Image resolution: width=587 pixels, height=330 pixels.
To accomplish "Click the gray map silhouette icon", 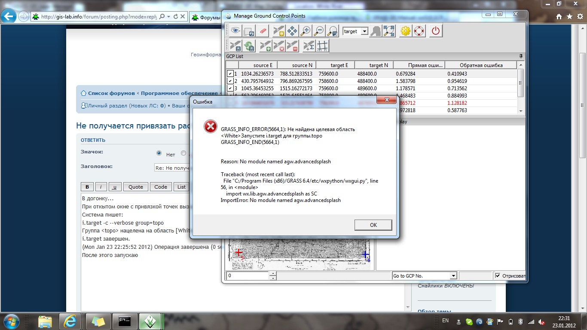I will (x=376, y=31).
